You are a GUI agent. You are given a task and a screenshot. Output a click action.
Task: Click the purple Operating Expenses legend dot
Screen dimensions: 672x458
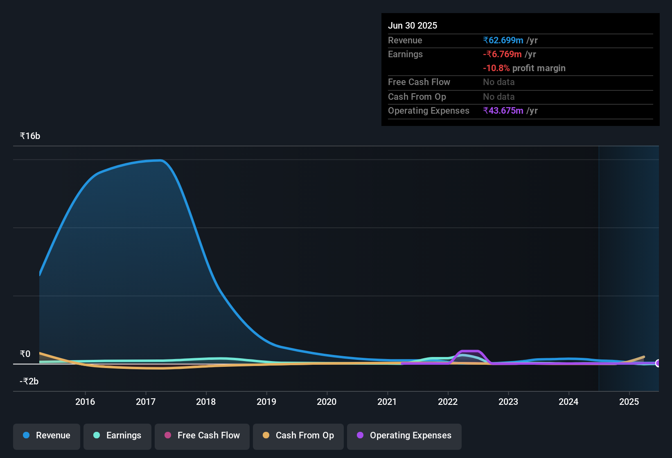(360, 435)
